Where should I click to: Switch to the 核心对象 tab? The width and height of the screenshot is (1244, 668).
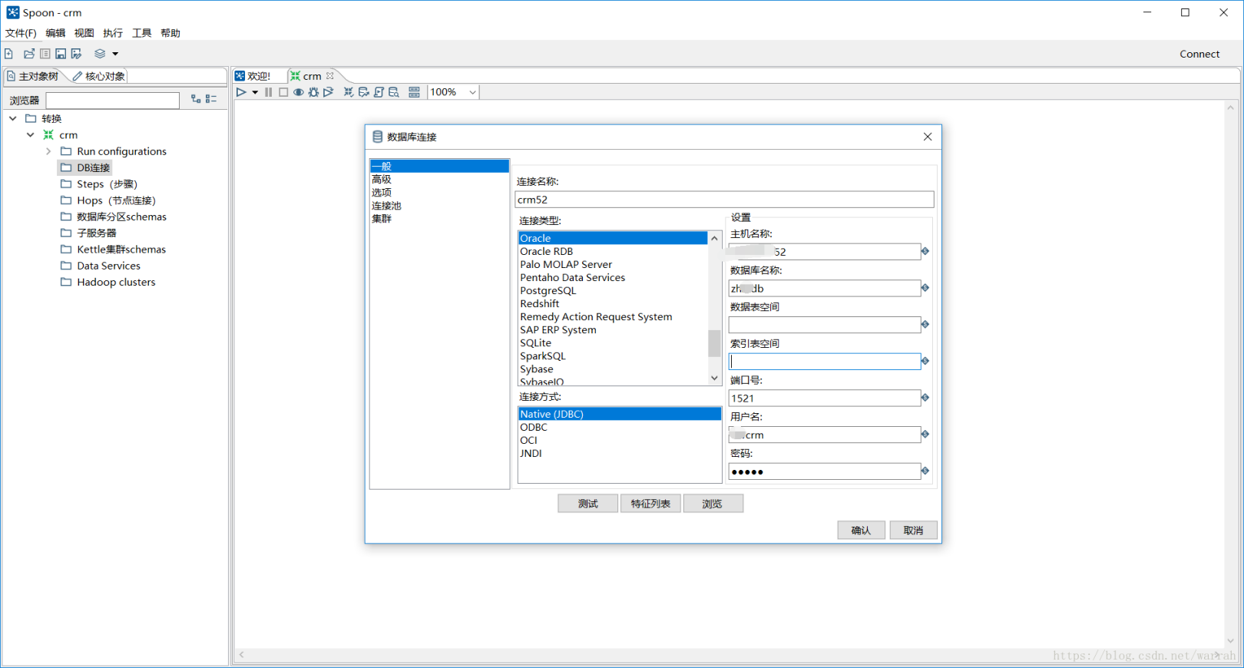(x=99, y=76)
